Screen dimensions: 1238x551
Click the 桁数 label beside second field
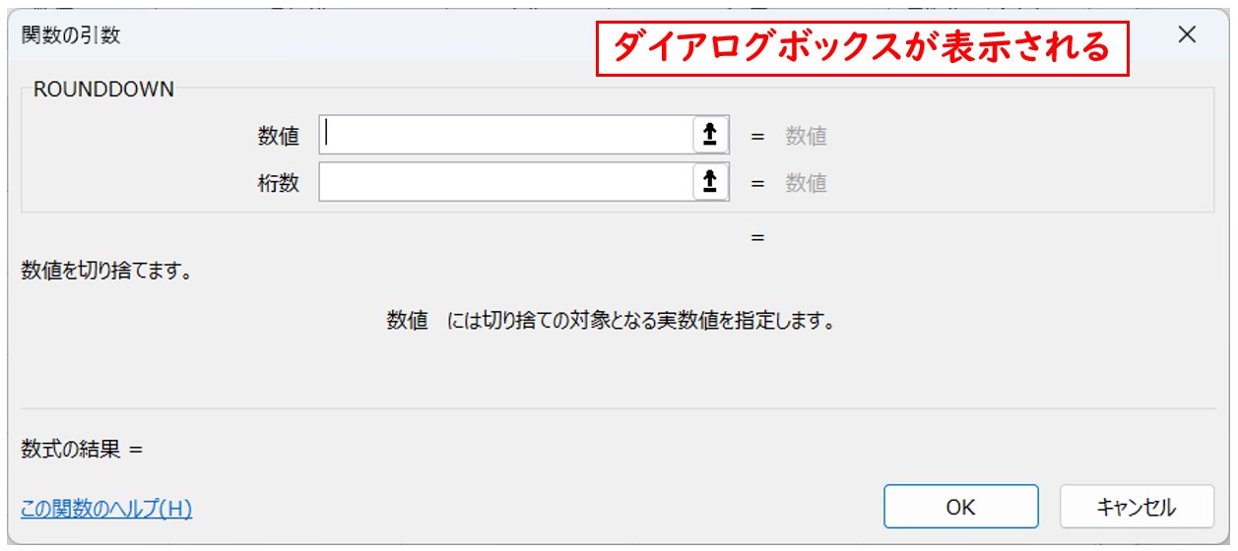279,183
